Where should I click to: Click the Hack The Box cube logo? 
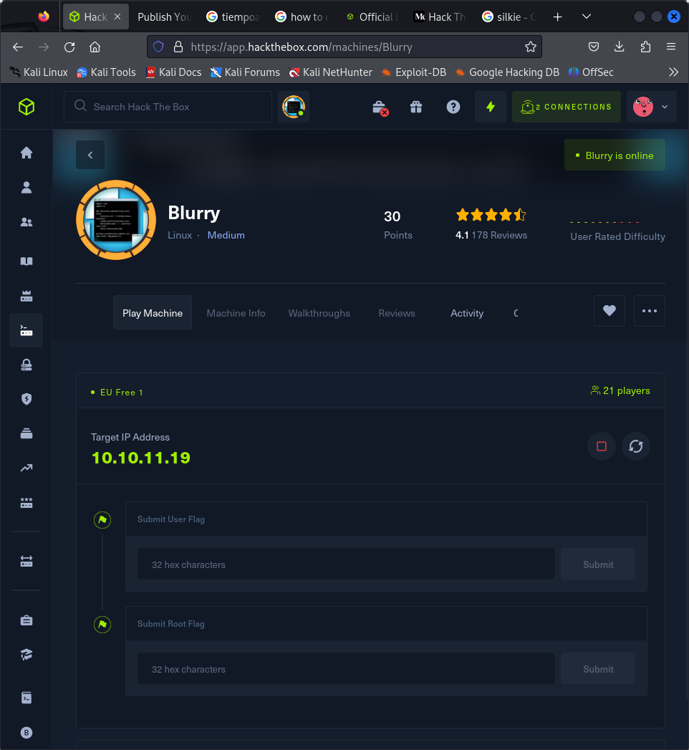(x=26, y=107)
